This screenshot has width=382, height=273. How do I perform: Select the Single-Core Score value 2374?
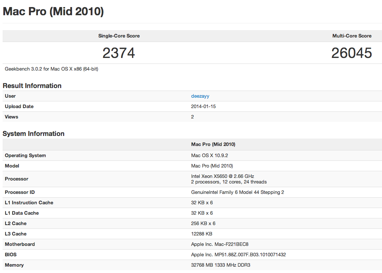(119, 53)
